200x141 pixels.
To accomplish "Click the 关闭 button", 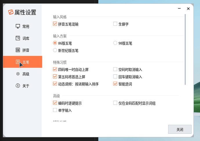I will click(180, 129).
